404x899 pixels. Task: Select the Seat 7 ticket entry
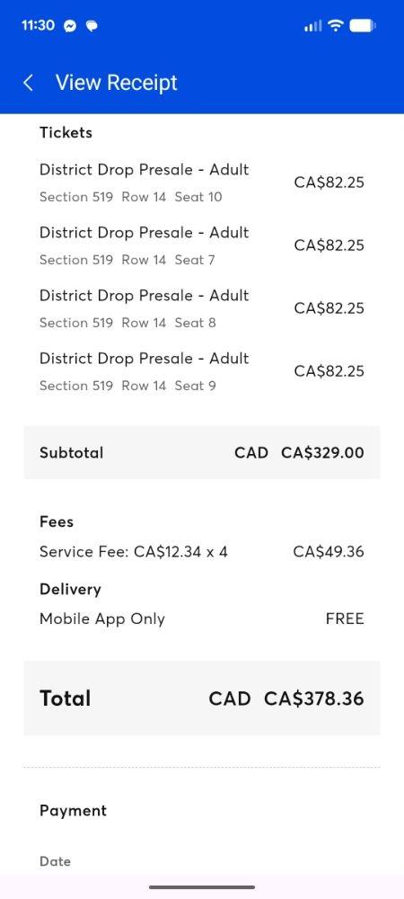click(201, 246)
